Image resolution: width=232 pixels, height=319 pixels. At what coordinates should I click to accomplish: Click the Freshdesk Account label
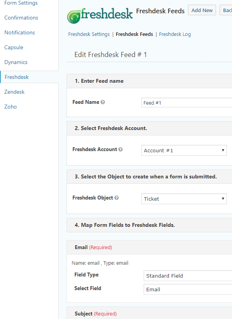click(x=95, y=149)
